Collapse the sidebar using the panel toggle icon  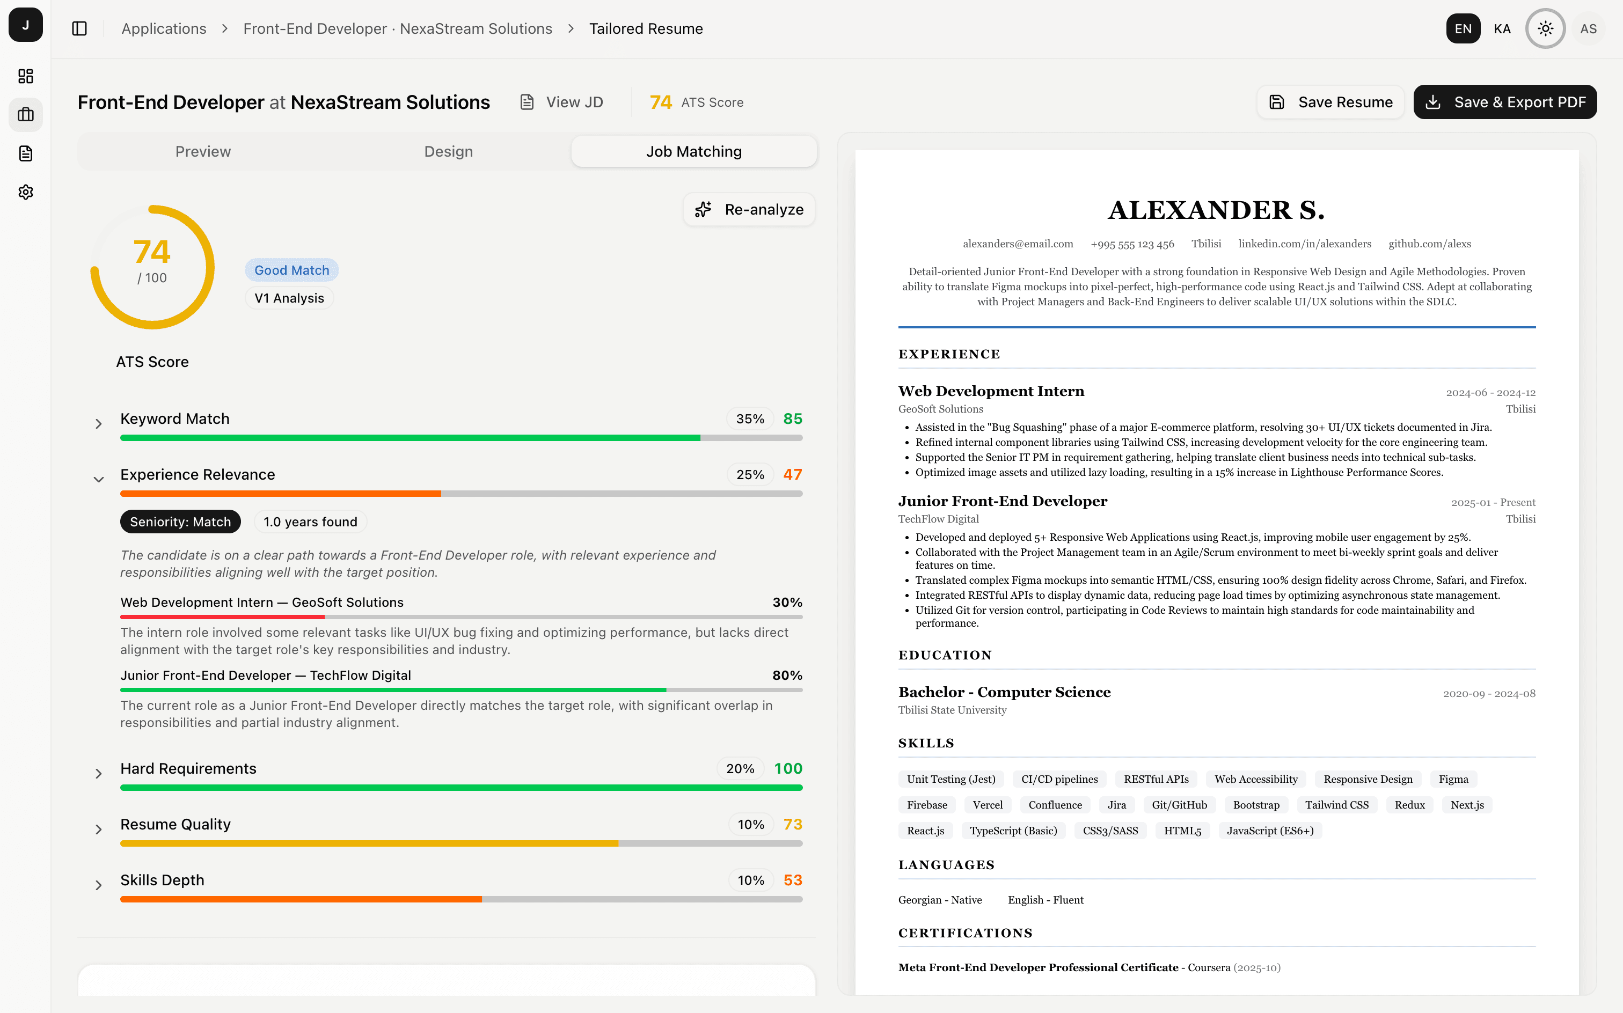79,28
